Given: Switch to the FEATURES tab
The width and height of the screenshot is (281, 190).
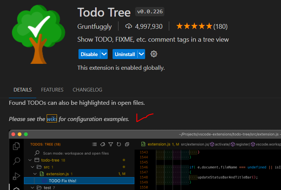Looking at the screenshot, I should [x=52, y=90].
